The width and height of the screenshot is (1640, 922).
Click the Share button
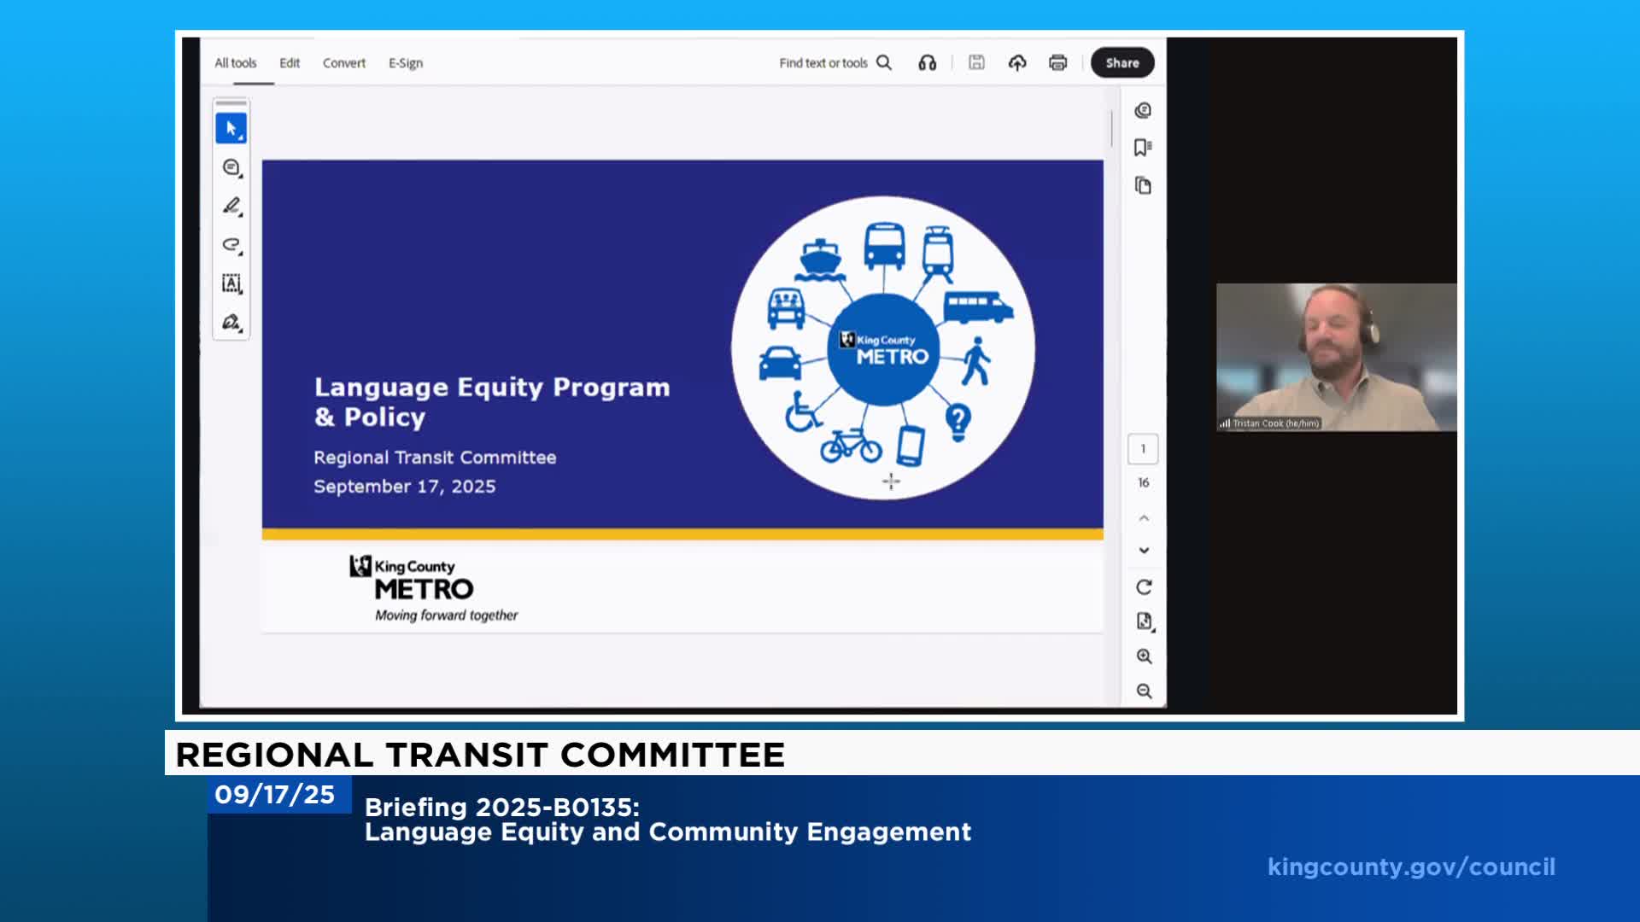tap(1122, 62)
